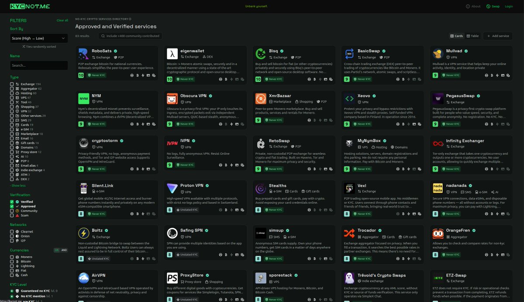Image resolution: width=524 pixels, height=302 pixels.
Task: Open the RoboSats service logo
Action: click(x=83, y=54)
